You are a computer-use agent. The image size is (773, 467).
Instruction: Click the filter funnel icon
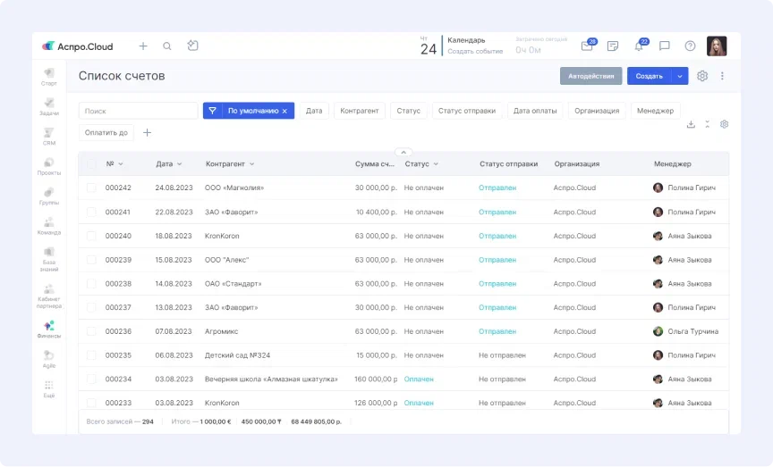point(212,111)
